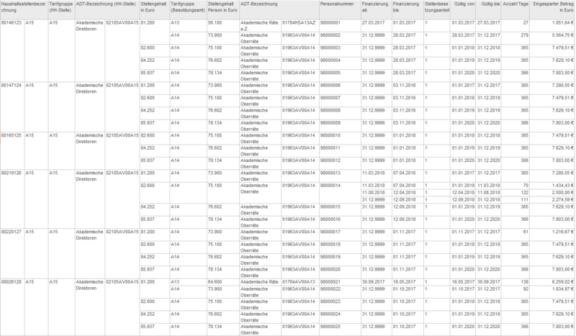
Task: Select budget position 88026128 cell
Action: [12, 282]
